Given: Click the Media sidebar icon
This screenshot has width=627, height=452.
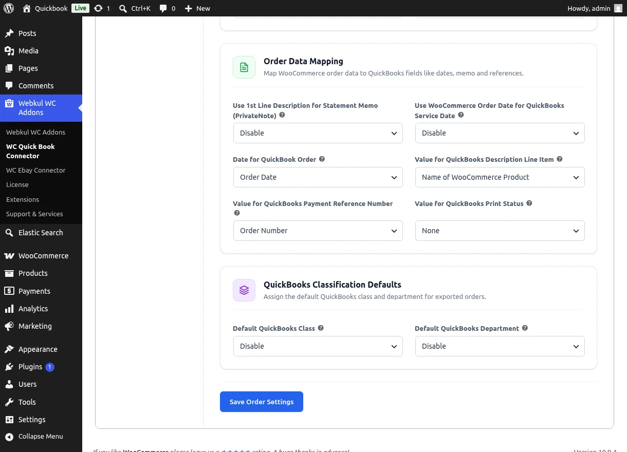Looking at the screenshot, I should tap(9, 51).
